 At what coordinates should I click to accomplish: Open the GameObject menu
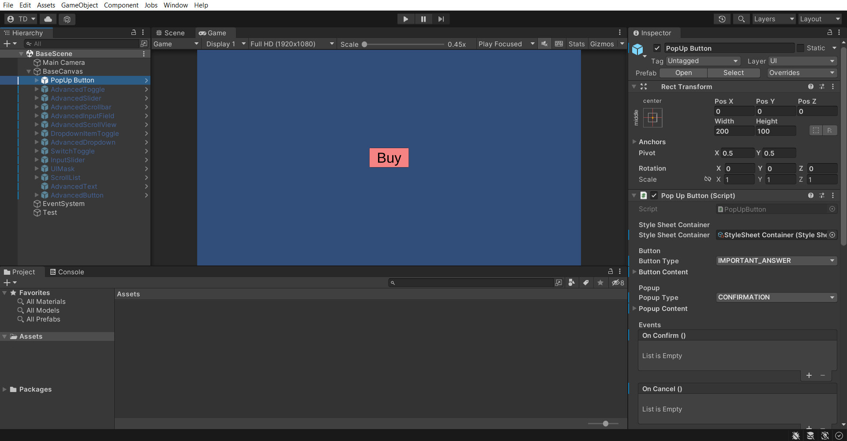pyautogui.click(x=79, y=5)
